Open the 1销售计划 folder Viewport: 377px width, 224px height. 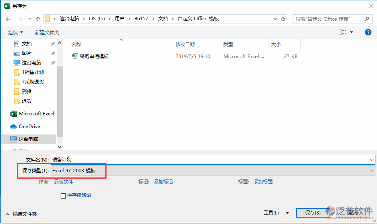33,72
